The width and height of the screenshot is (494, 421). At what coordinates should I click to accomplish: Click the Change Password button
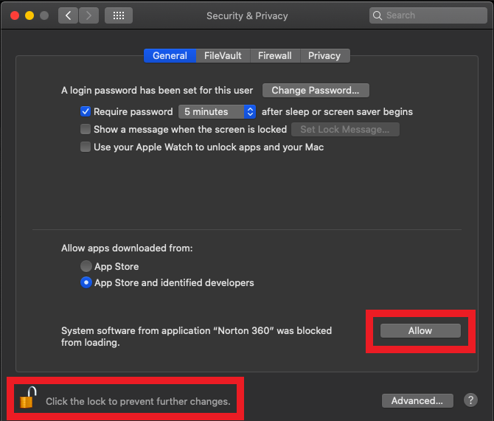316,91
